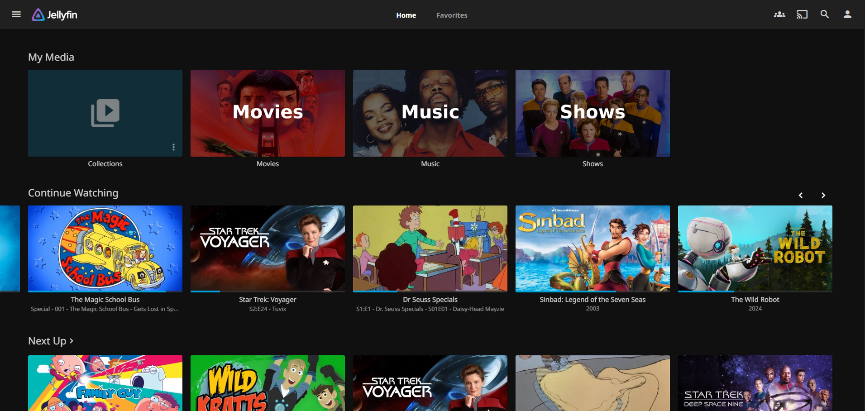Click the Collections play-folder icon
This screenshot has width=865, height=411.
pyautogui.click(x=105, y=113)
